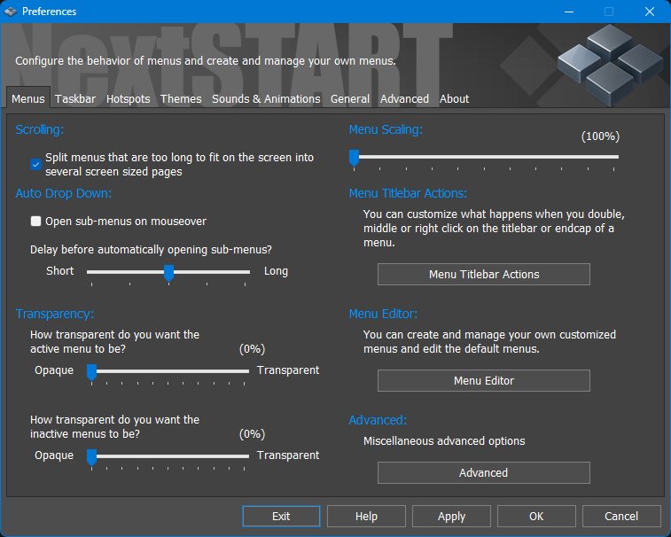Click the NextSTART icon in the title bar
The width and height of the screenshot is (671, 537).
11,12
